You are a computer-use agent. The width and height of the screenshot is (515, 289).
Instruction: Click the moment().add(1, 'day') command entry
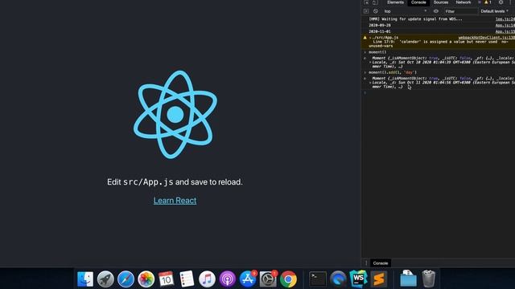pos(393,72)
